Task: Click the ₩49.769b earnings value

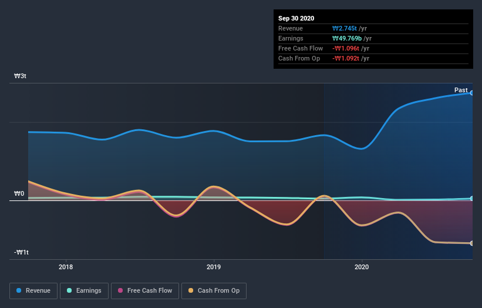Action: coord(347,38)
